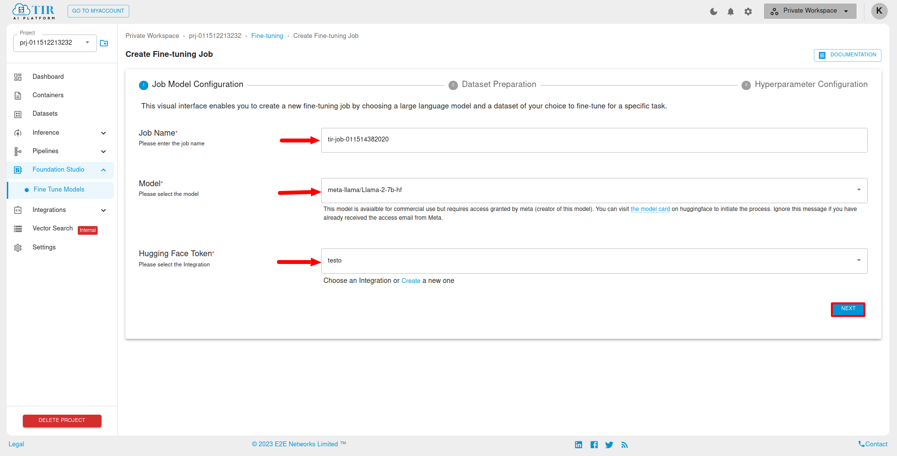Open the Model dropdown
897x456 pixels.
click(x=594, y=190)
